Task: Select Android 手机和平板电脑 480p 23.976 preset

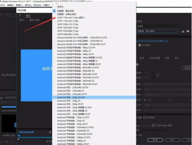Action: [94, 47]
